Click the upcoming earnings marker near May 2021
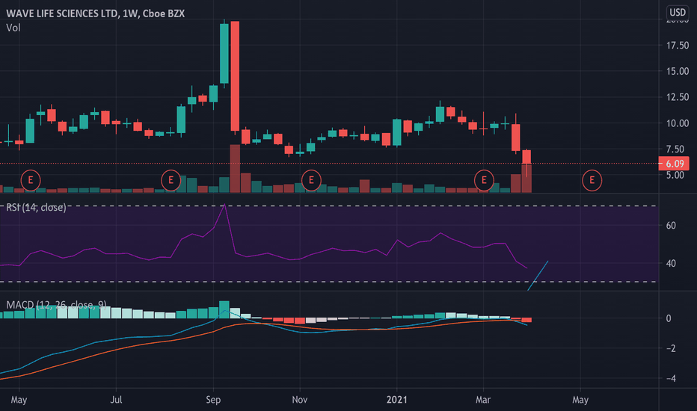The width and height of the screenshot is (697, 411). (592, 180)
